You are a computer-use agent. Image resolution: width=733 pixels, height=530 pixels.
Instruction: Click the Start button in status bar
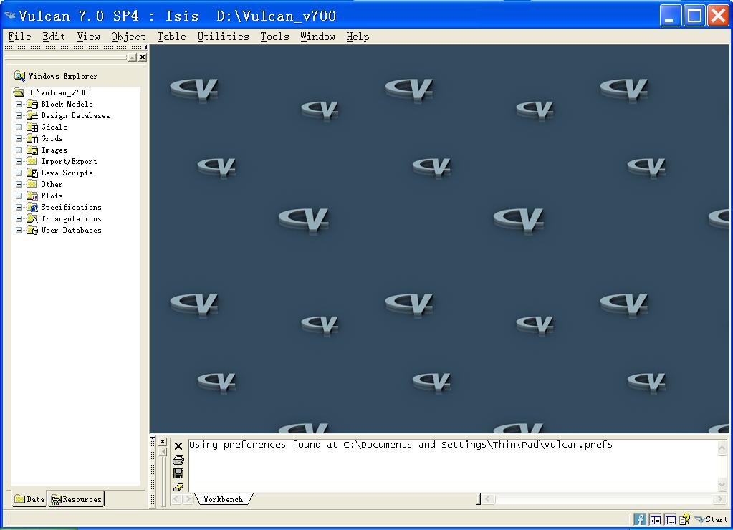711,519
